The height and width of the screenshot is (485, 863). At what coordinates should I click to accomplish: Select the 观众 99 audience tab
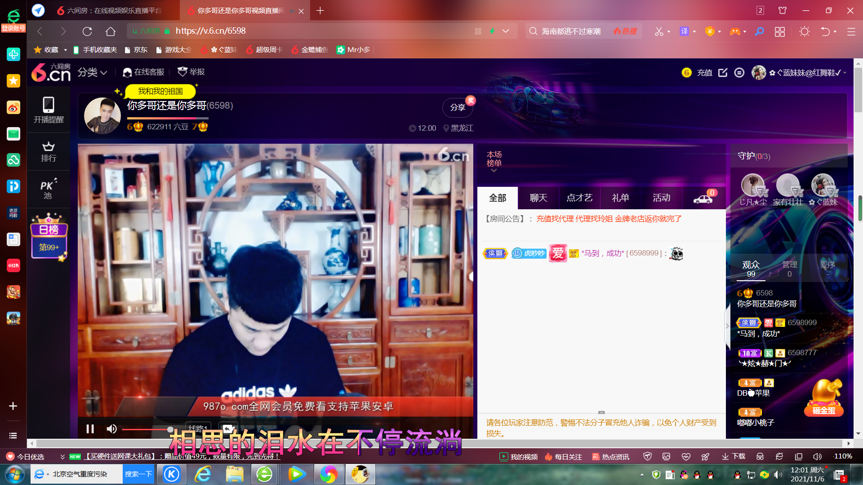click(x=751, y=269)
